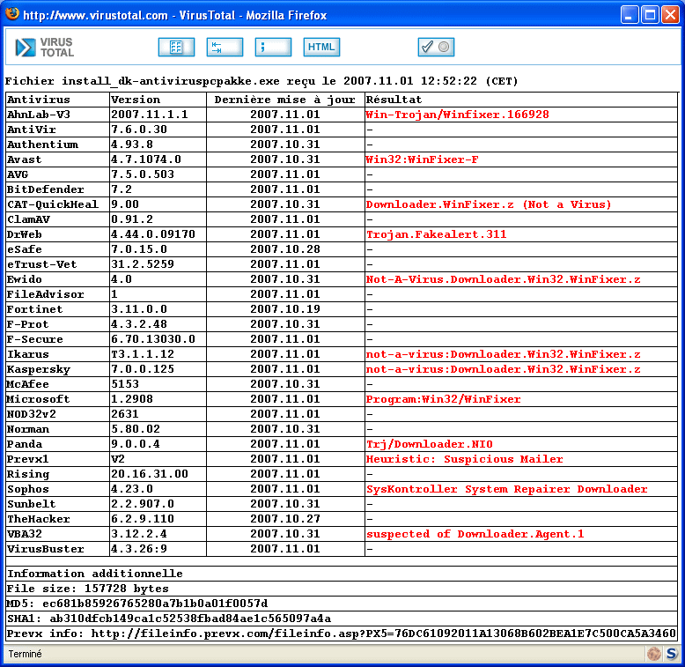
Task: Click the Version column header
Action: click(136, 100)
